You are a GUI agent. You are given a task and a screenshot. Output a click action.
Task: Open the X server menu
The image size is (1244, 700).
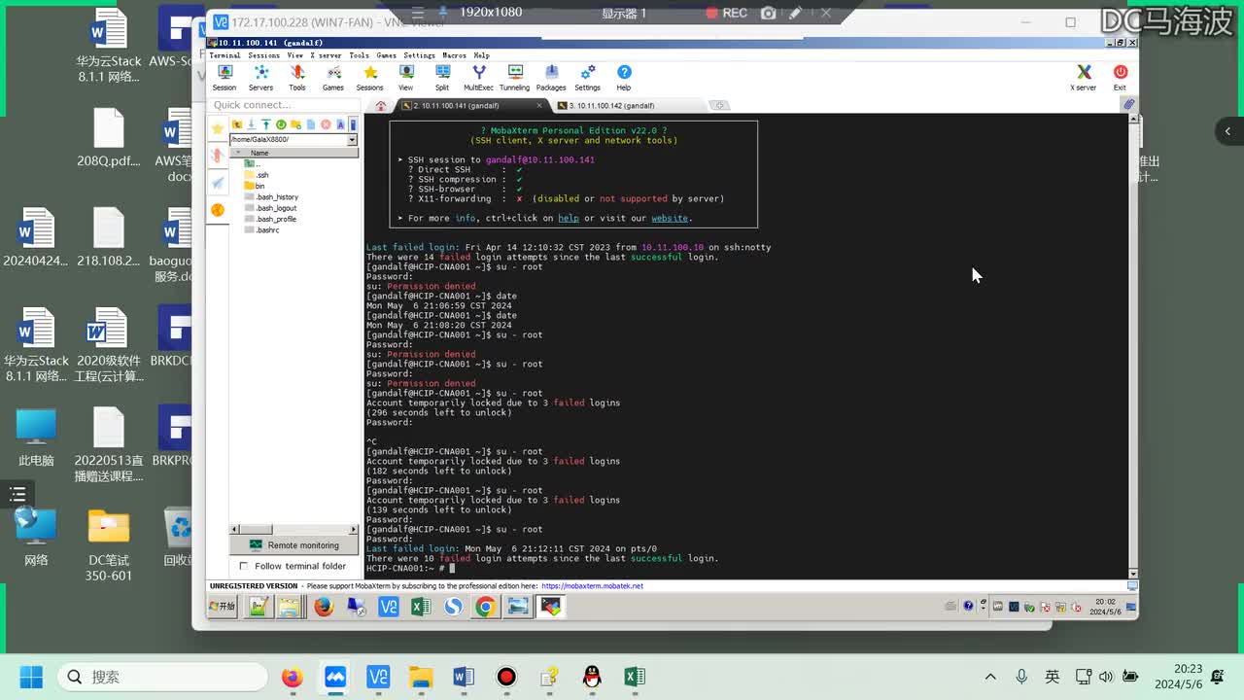point(326,55)
